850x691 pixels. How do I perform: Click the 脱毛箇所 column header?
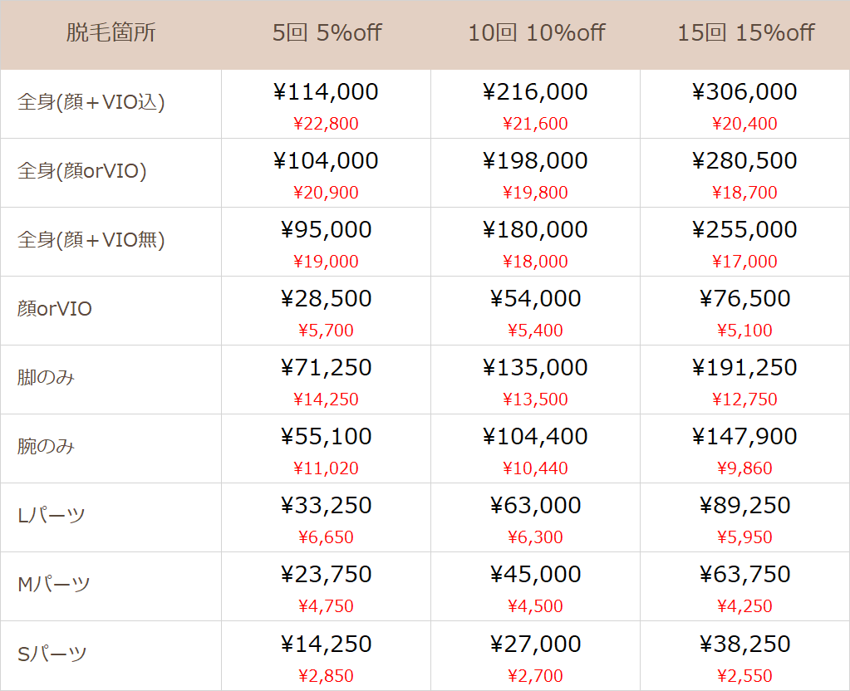(x=111, y=32)
